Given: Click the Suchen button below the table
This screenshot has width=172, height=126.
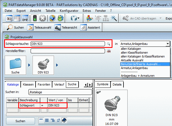Looking at the screenshot, I should pyautogui.click(x=20, y=121).
